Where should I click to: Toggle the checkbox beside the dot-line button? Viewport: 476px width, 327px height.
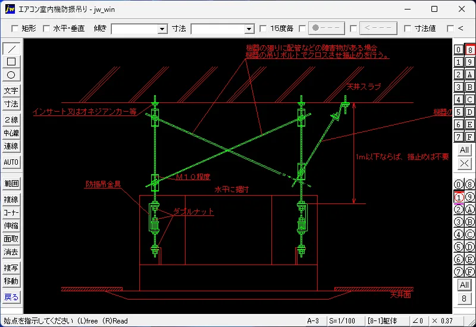302,29
